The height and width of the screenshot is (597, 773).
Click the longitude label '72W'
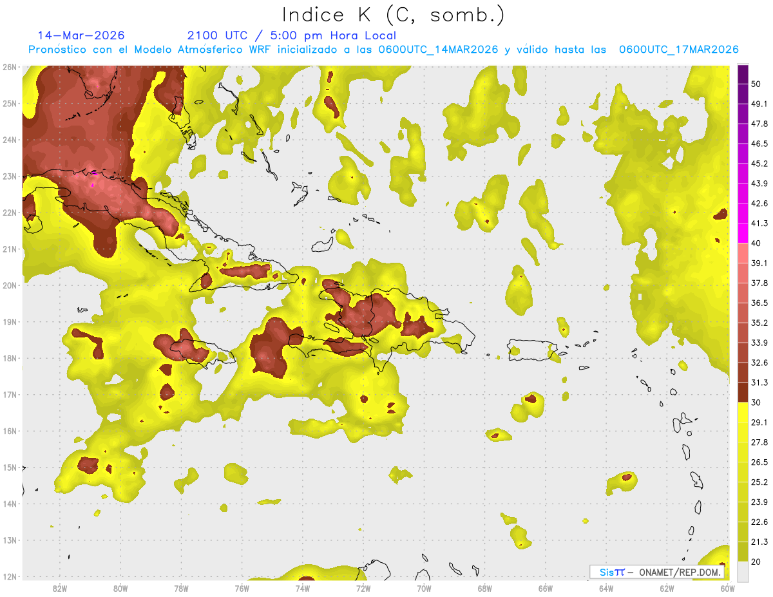click(363, 589)
